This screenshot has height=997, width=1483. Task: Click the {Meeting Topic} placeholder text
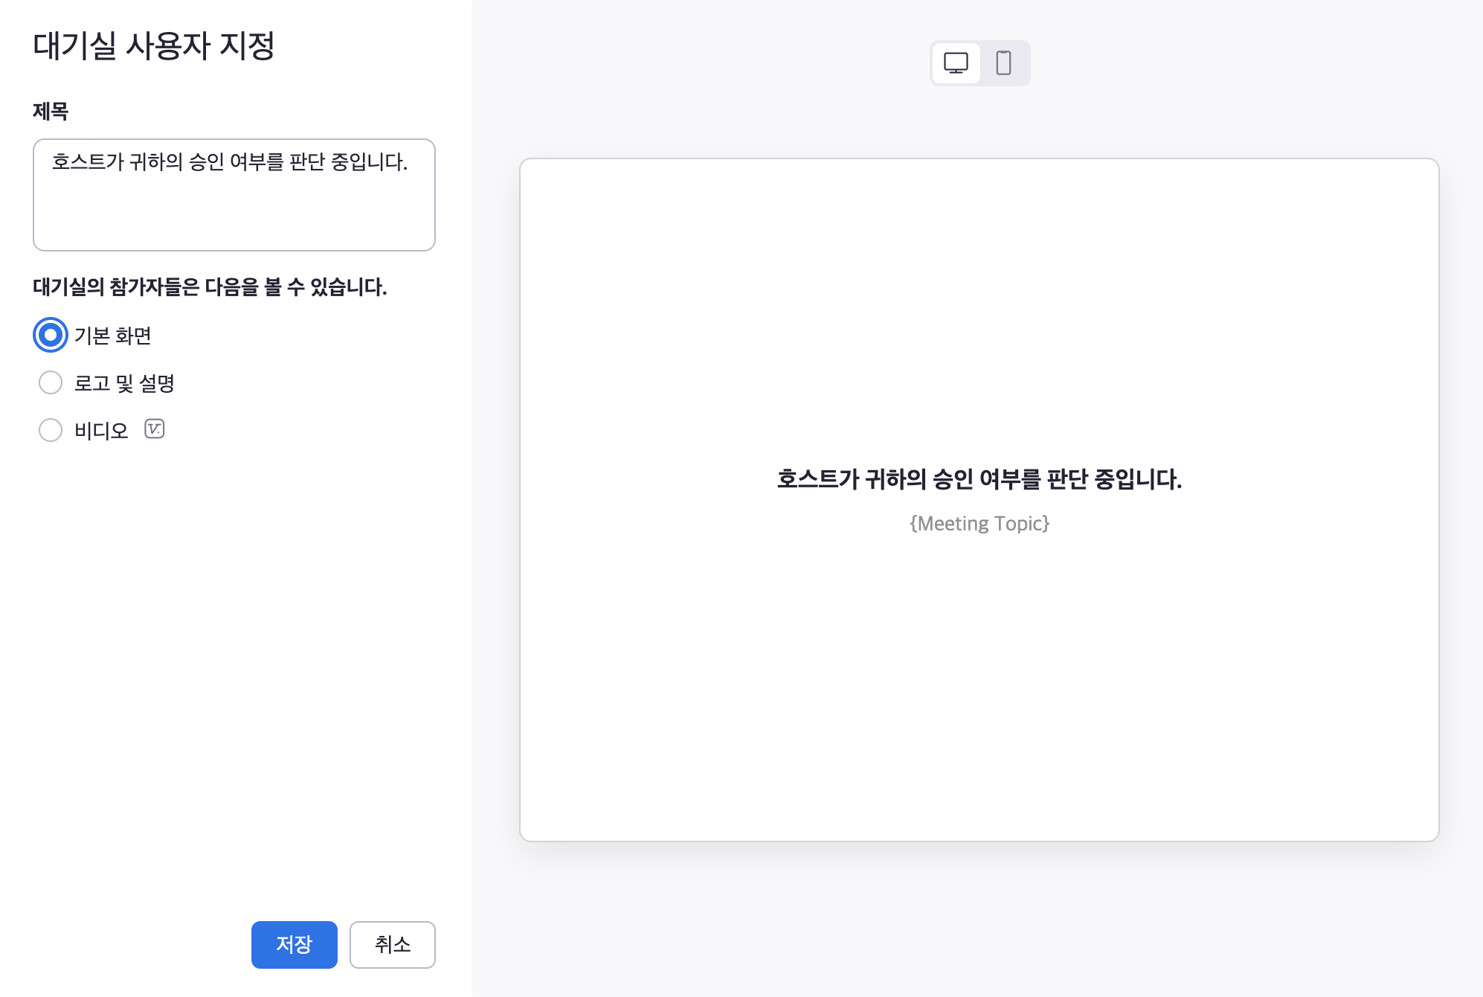pyautogui.click(x=979, y=524)
